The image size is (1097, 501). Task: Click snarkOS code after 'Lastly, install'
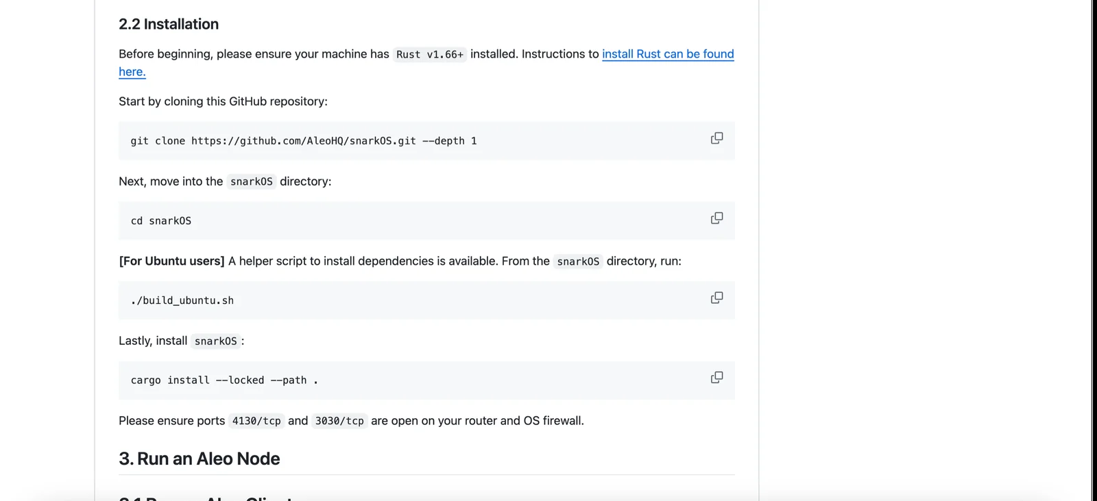[x=215, y=342]
